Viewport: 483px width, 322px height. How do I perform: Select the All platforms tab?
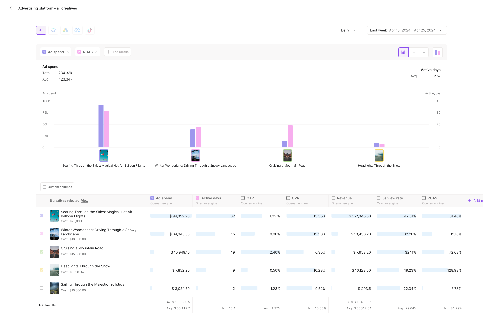pyautogui.click(x=41, y=30)
